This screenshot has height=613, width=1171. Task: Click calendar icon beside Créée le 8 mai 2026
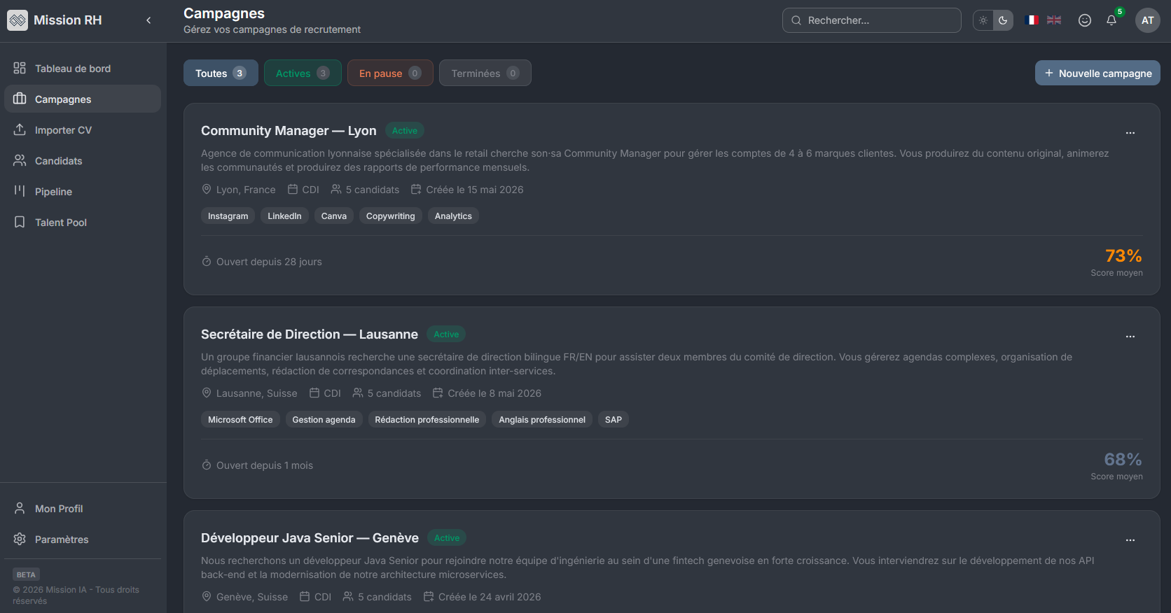coord(438,393)
